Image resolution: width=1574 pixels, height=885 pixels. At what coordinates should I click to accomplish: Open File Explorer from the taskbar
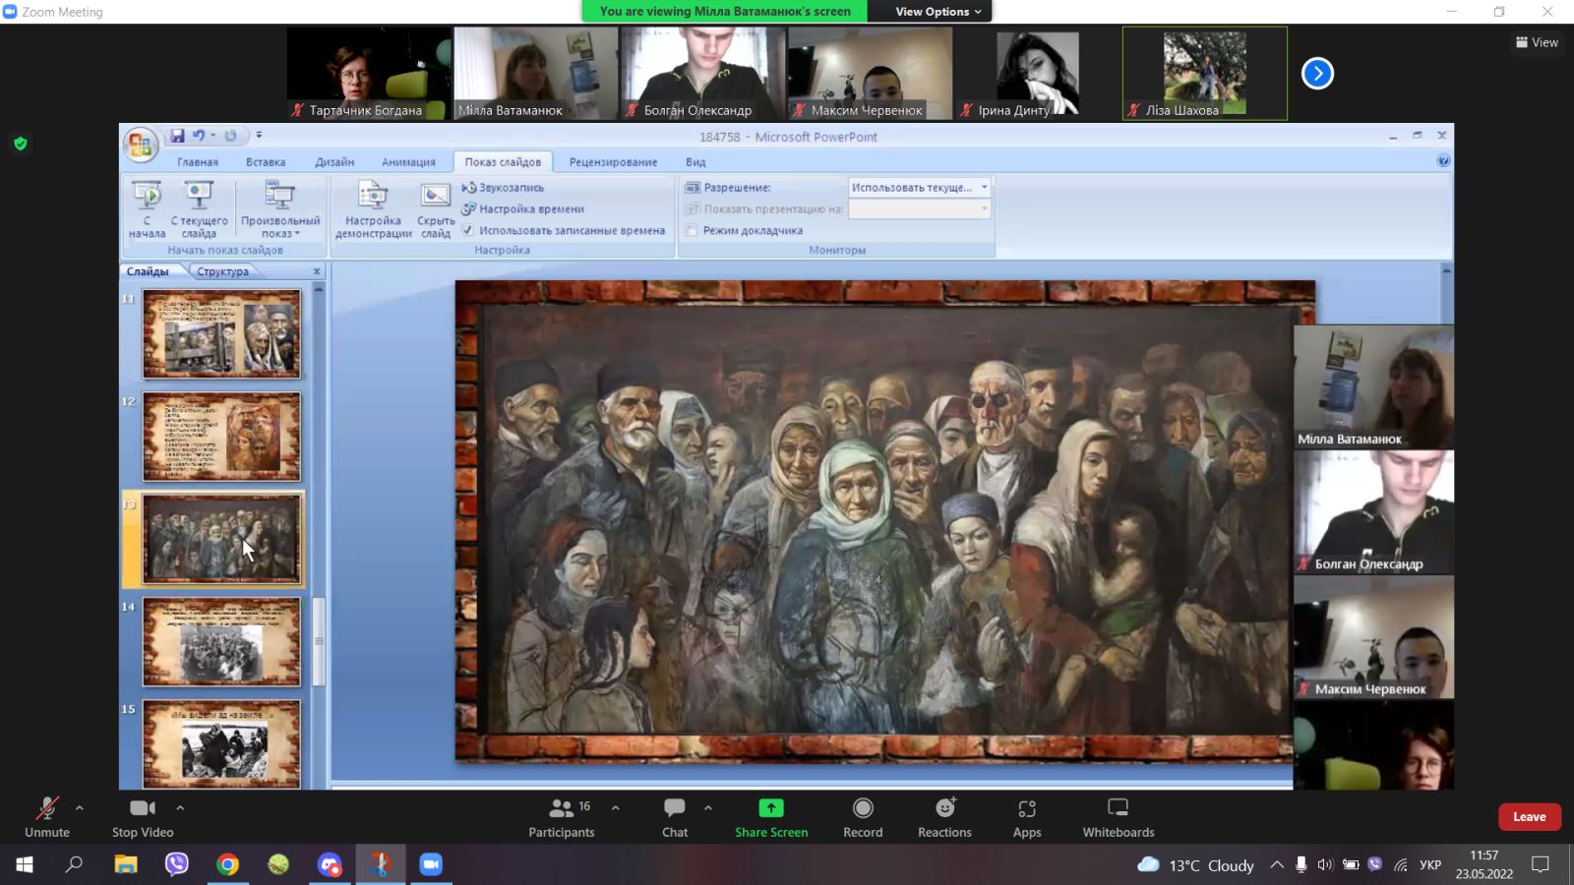click(125, 864)
